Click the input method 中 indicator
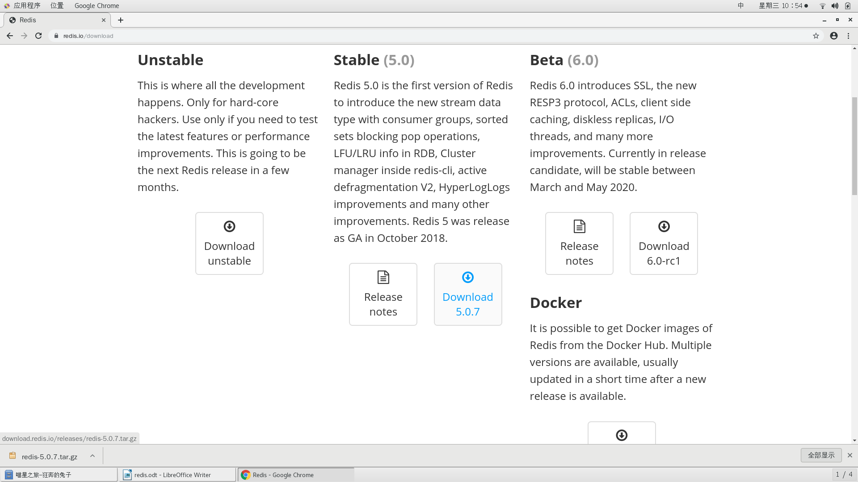 [x=740, y=6]
